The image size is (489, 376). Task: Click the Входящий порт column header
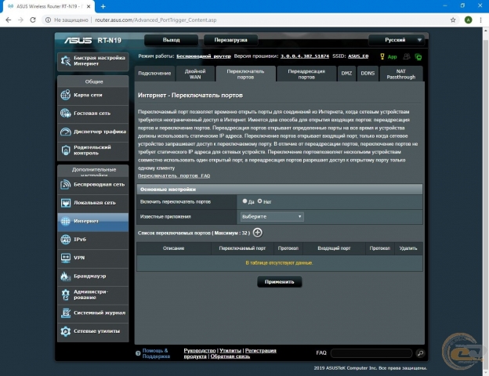pyautogui.click(x=334, y=248)
